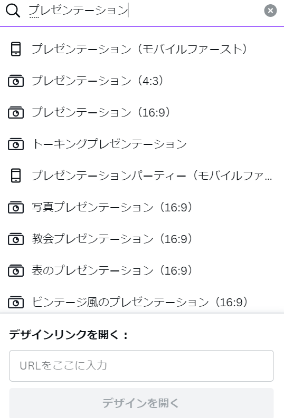The width and height of the screenshot is (284, 418).
Task: Pick 表のプレゼンテーション（16:9） result
Action: [142, 270]
